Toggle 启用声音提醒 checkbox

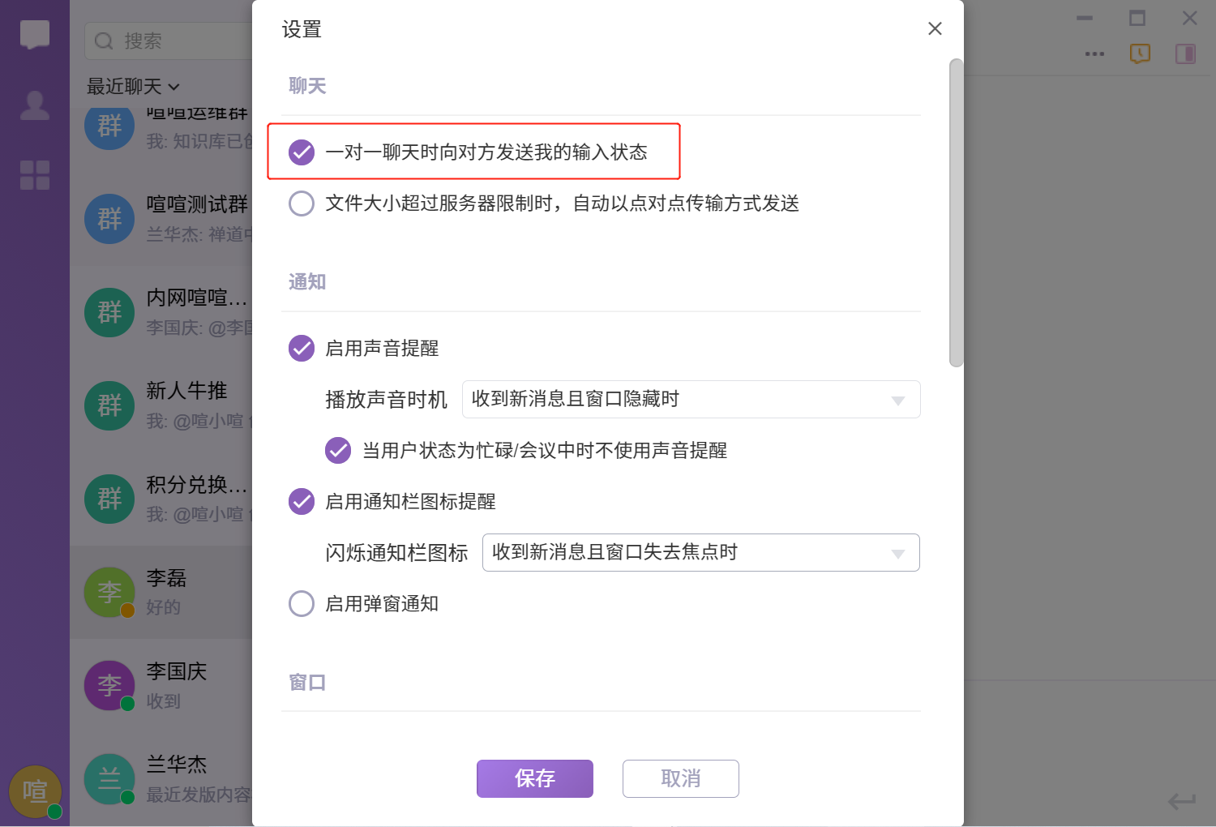coord(302,348)
